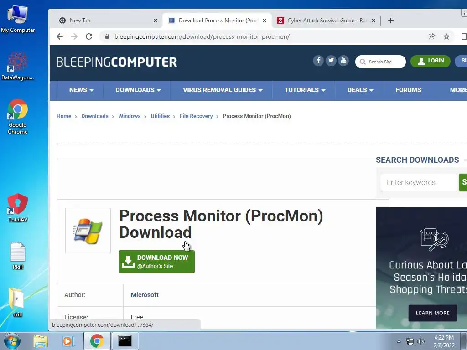Select Download Process Monitor tab
The height and width of the screenshot is (350, 467).
(x=218, y=21)
